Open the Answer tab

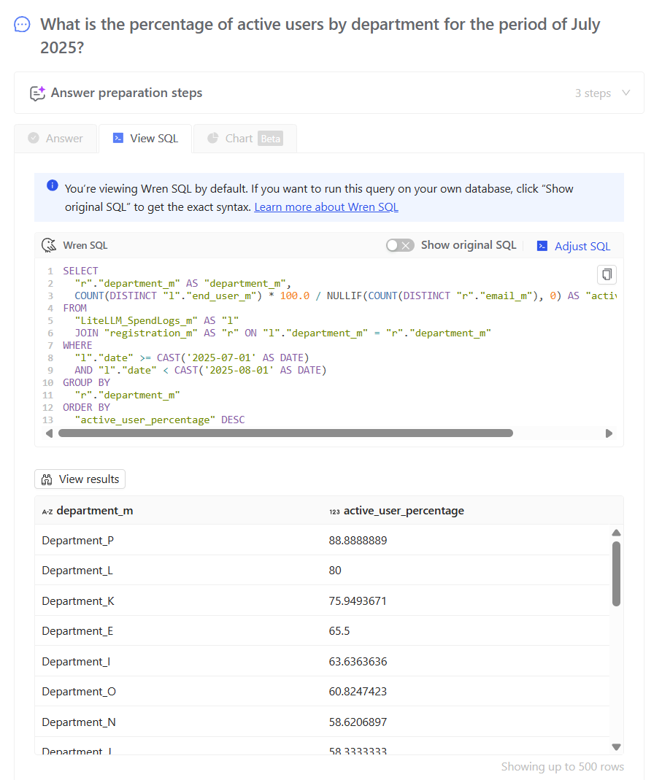(x=55, y=139)
